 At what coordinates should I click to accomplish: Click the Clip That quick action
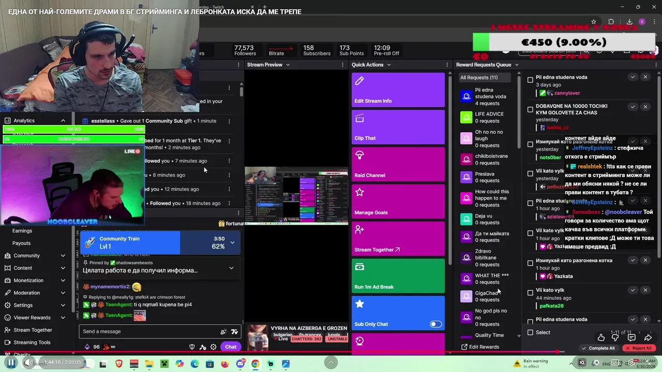[398, 127]
